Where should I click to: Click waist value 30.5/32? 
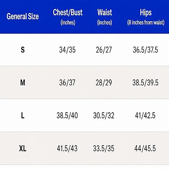point(104,116)
